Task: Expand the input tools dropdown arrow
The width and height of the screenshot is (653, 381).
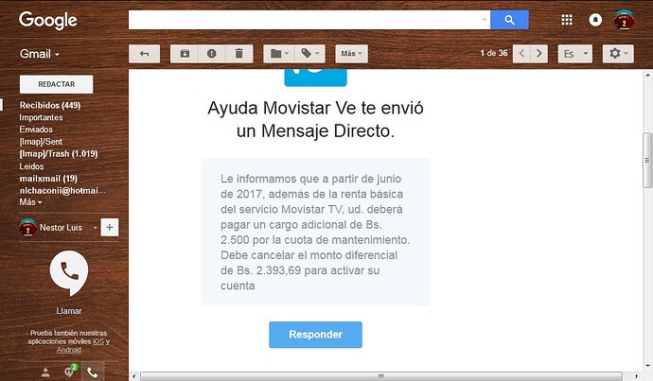Action: click(586, 54)
